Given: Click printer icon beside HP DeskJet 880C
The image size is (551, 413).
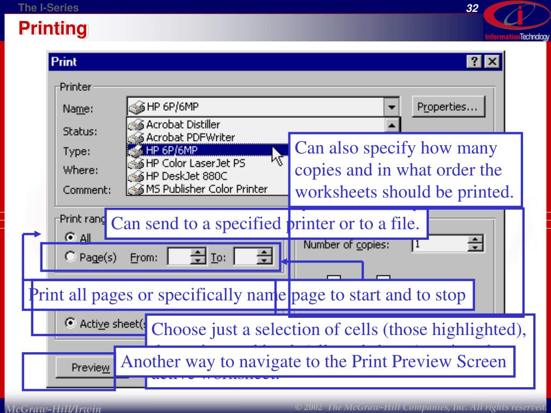Looking at the screenshot, I should point(136,176).
